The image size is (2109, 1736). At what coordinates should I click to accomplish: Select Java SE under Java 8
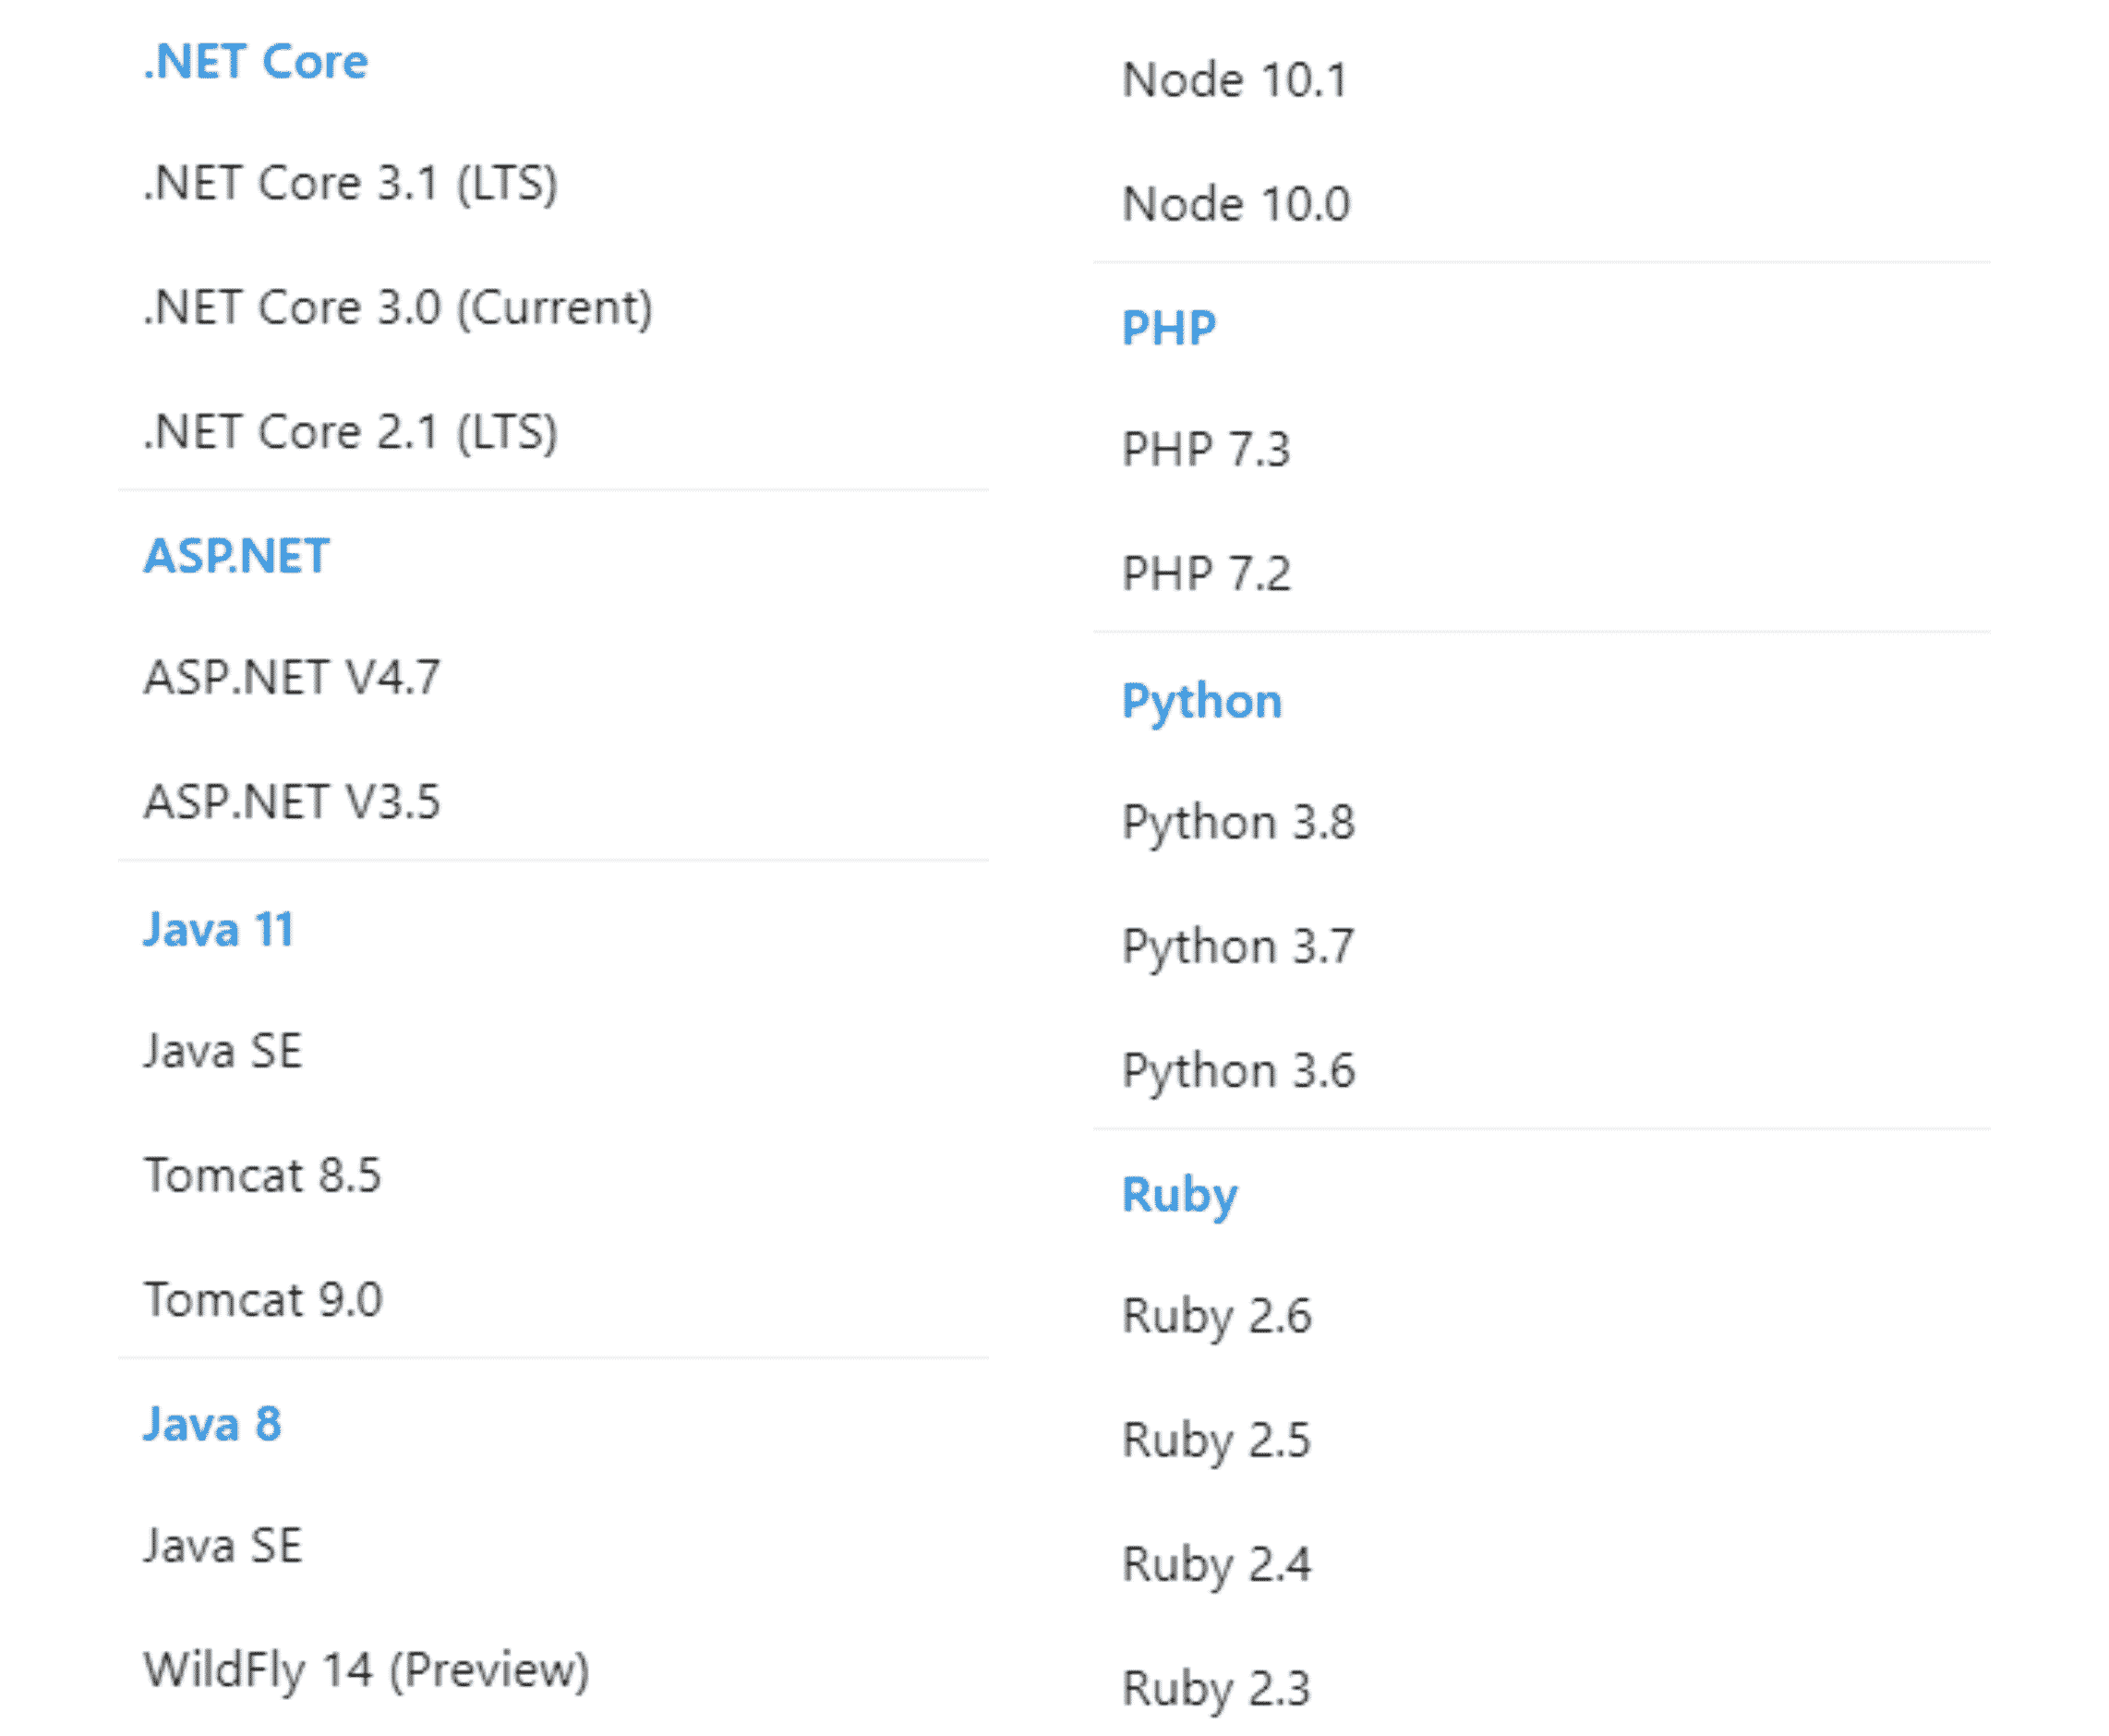(x=222, y=1545)
